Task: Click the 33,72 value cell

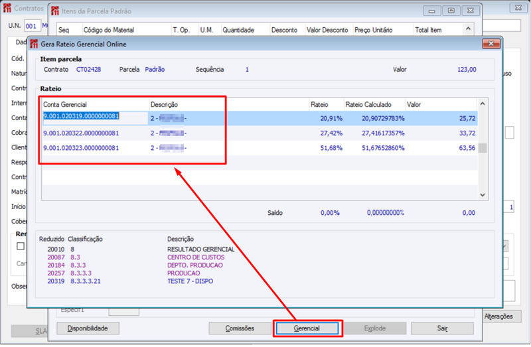Action: pos(467,133)
